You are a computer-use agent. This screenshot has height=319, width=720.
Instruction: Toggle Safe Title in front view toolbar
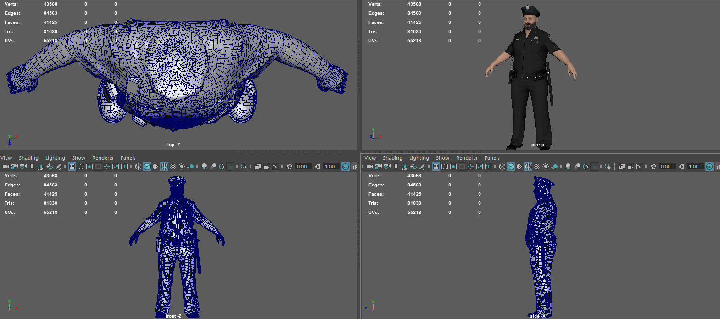click(x=124, y=167)
